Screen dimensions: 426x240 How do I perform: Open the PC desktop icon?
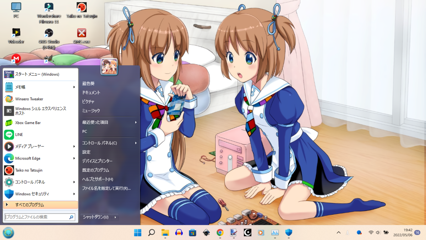pyautogui.click(x=16, y=10)
